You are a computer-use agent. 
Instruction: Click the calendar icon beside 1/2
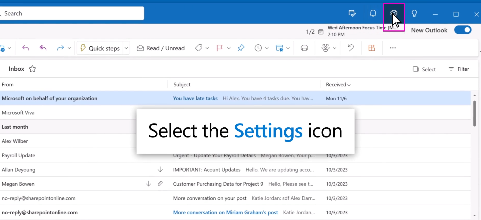[321, 32]
